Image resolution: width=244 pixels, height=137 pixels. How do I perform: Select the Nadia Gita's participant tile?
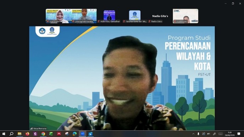tap(160, 16)
